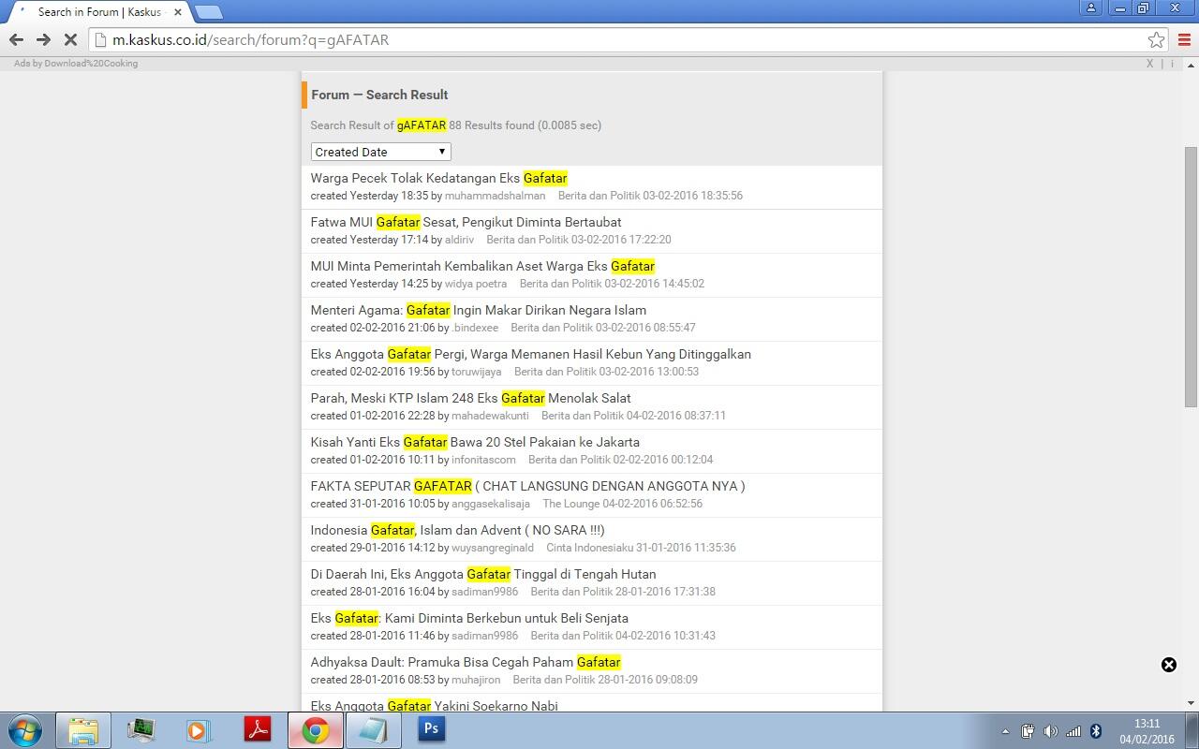Stop loading the Kaskus page
Image resolution: width=1199 pixels, height=749 pixels.
point(70,40)
